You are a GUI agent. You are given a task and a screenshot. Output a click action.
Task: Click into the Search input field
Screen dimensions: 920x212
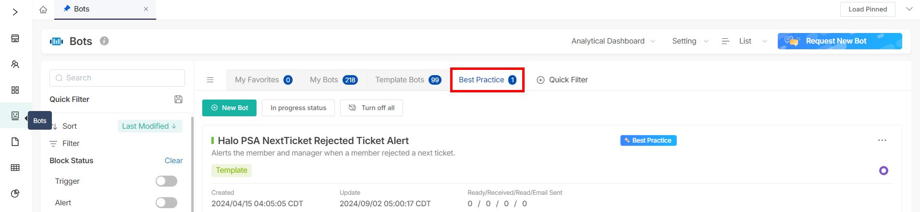point(117,78)
